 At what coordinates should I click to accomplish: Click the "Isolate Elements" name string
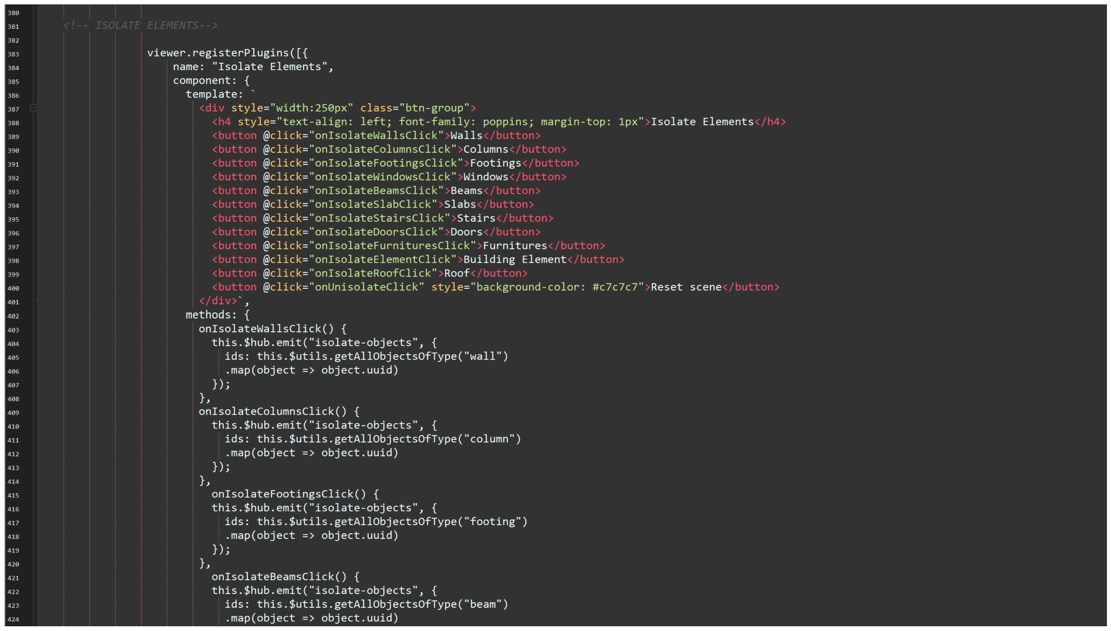(269, 67)
